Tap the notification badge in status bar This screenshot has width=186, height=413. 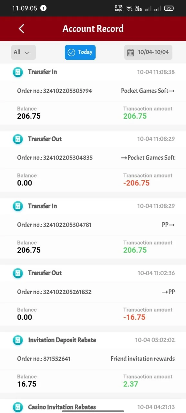(44, 8)
